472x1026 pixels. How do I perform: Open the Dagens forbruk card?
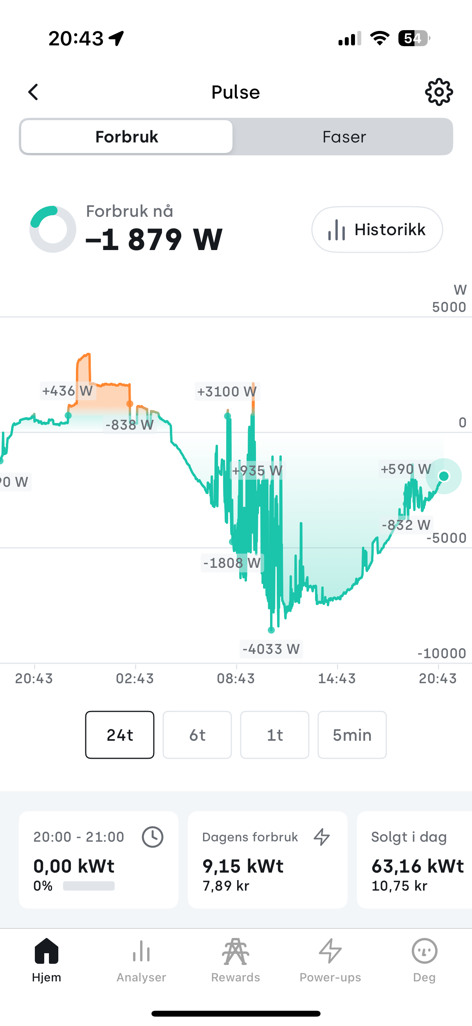(267, 860)
